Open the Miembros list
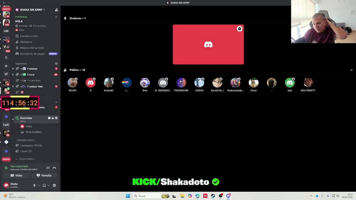Screen dimensions: 356x200 click(26, 42)
